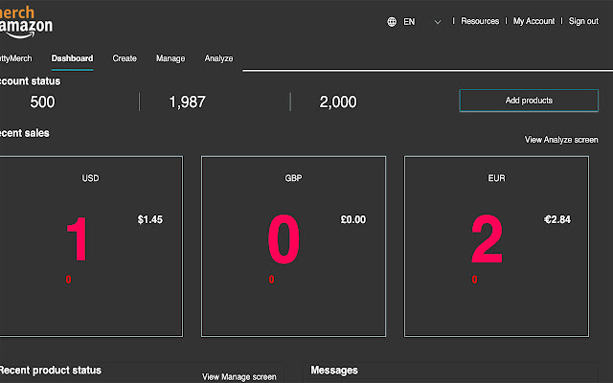
Task: Open the Resources link
Action: click(x=480, y=21)
